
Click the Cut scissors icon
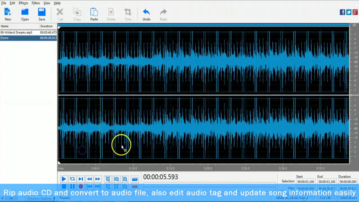click(x=60, y=15)
